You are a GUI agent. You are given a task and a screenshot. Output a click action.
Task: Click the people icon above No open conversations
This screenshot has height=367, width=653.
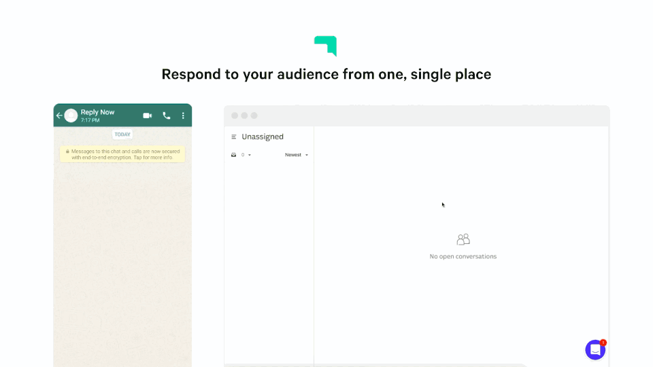pos(463,240)
